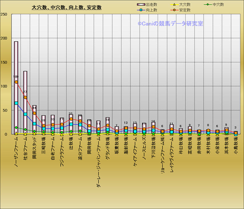This screenshot has height=209, width=244.
Task: Click the cyan square 向上数 legend marker
Action: [x=141, y=10]
